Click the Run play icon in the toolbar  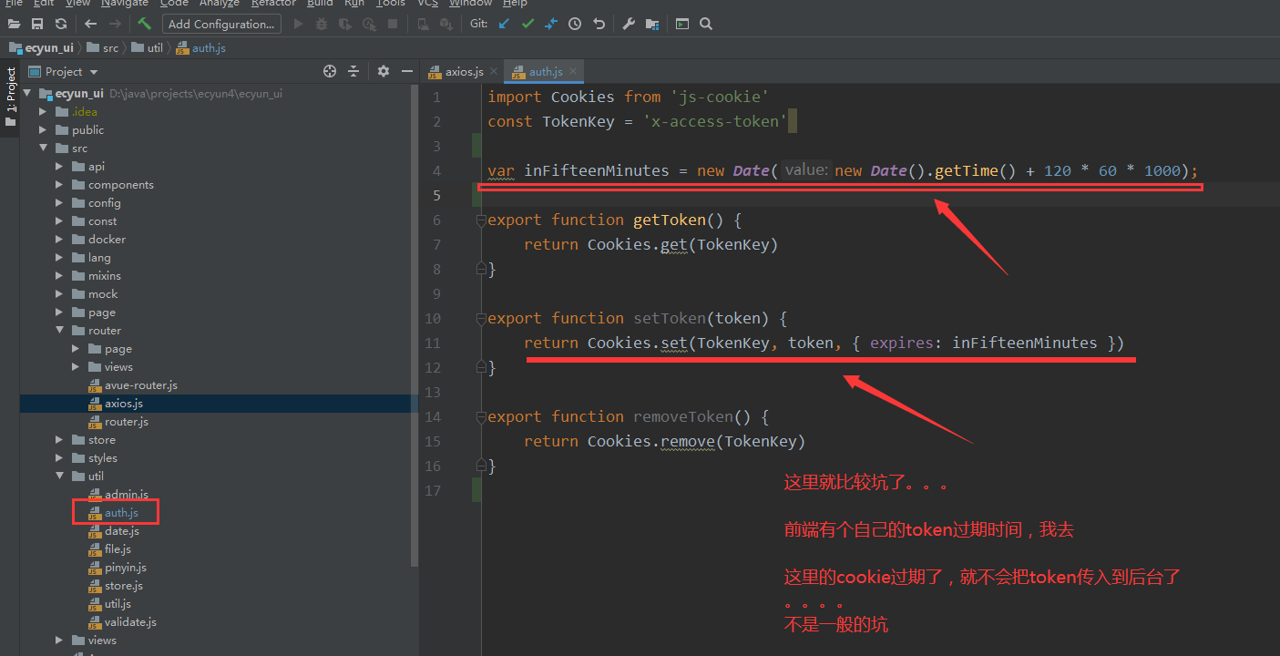[298, 24]
